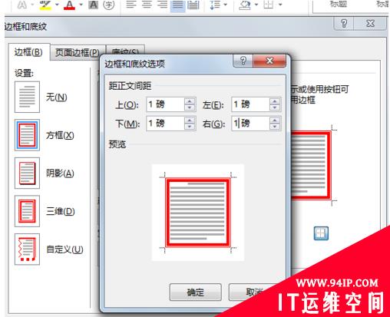Click the character shading icon
Image resolution: width=390 pixels, height=317 pixels.
pyautogui.click(x=93, y=5)
